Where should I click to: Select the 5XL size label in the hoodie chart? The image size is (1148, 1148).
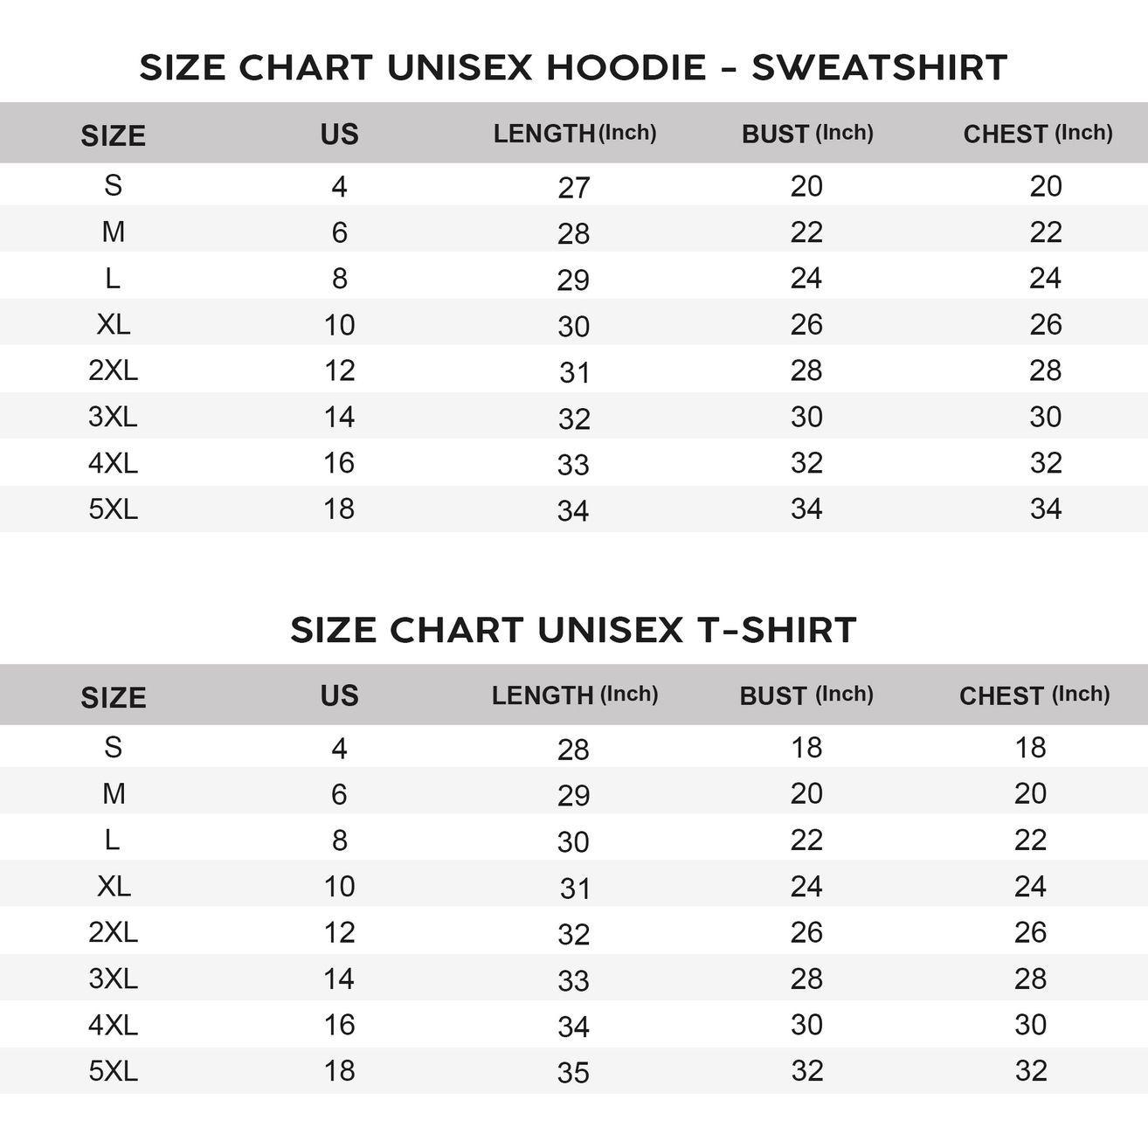click(x=113, y=508)
